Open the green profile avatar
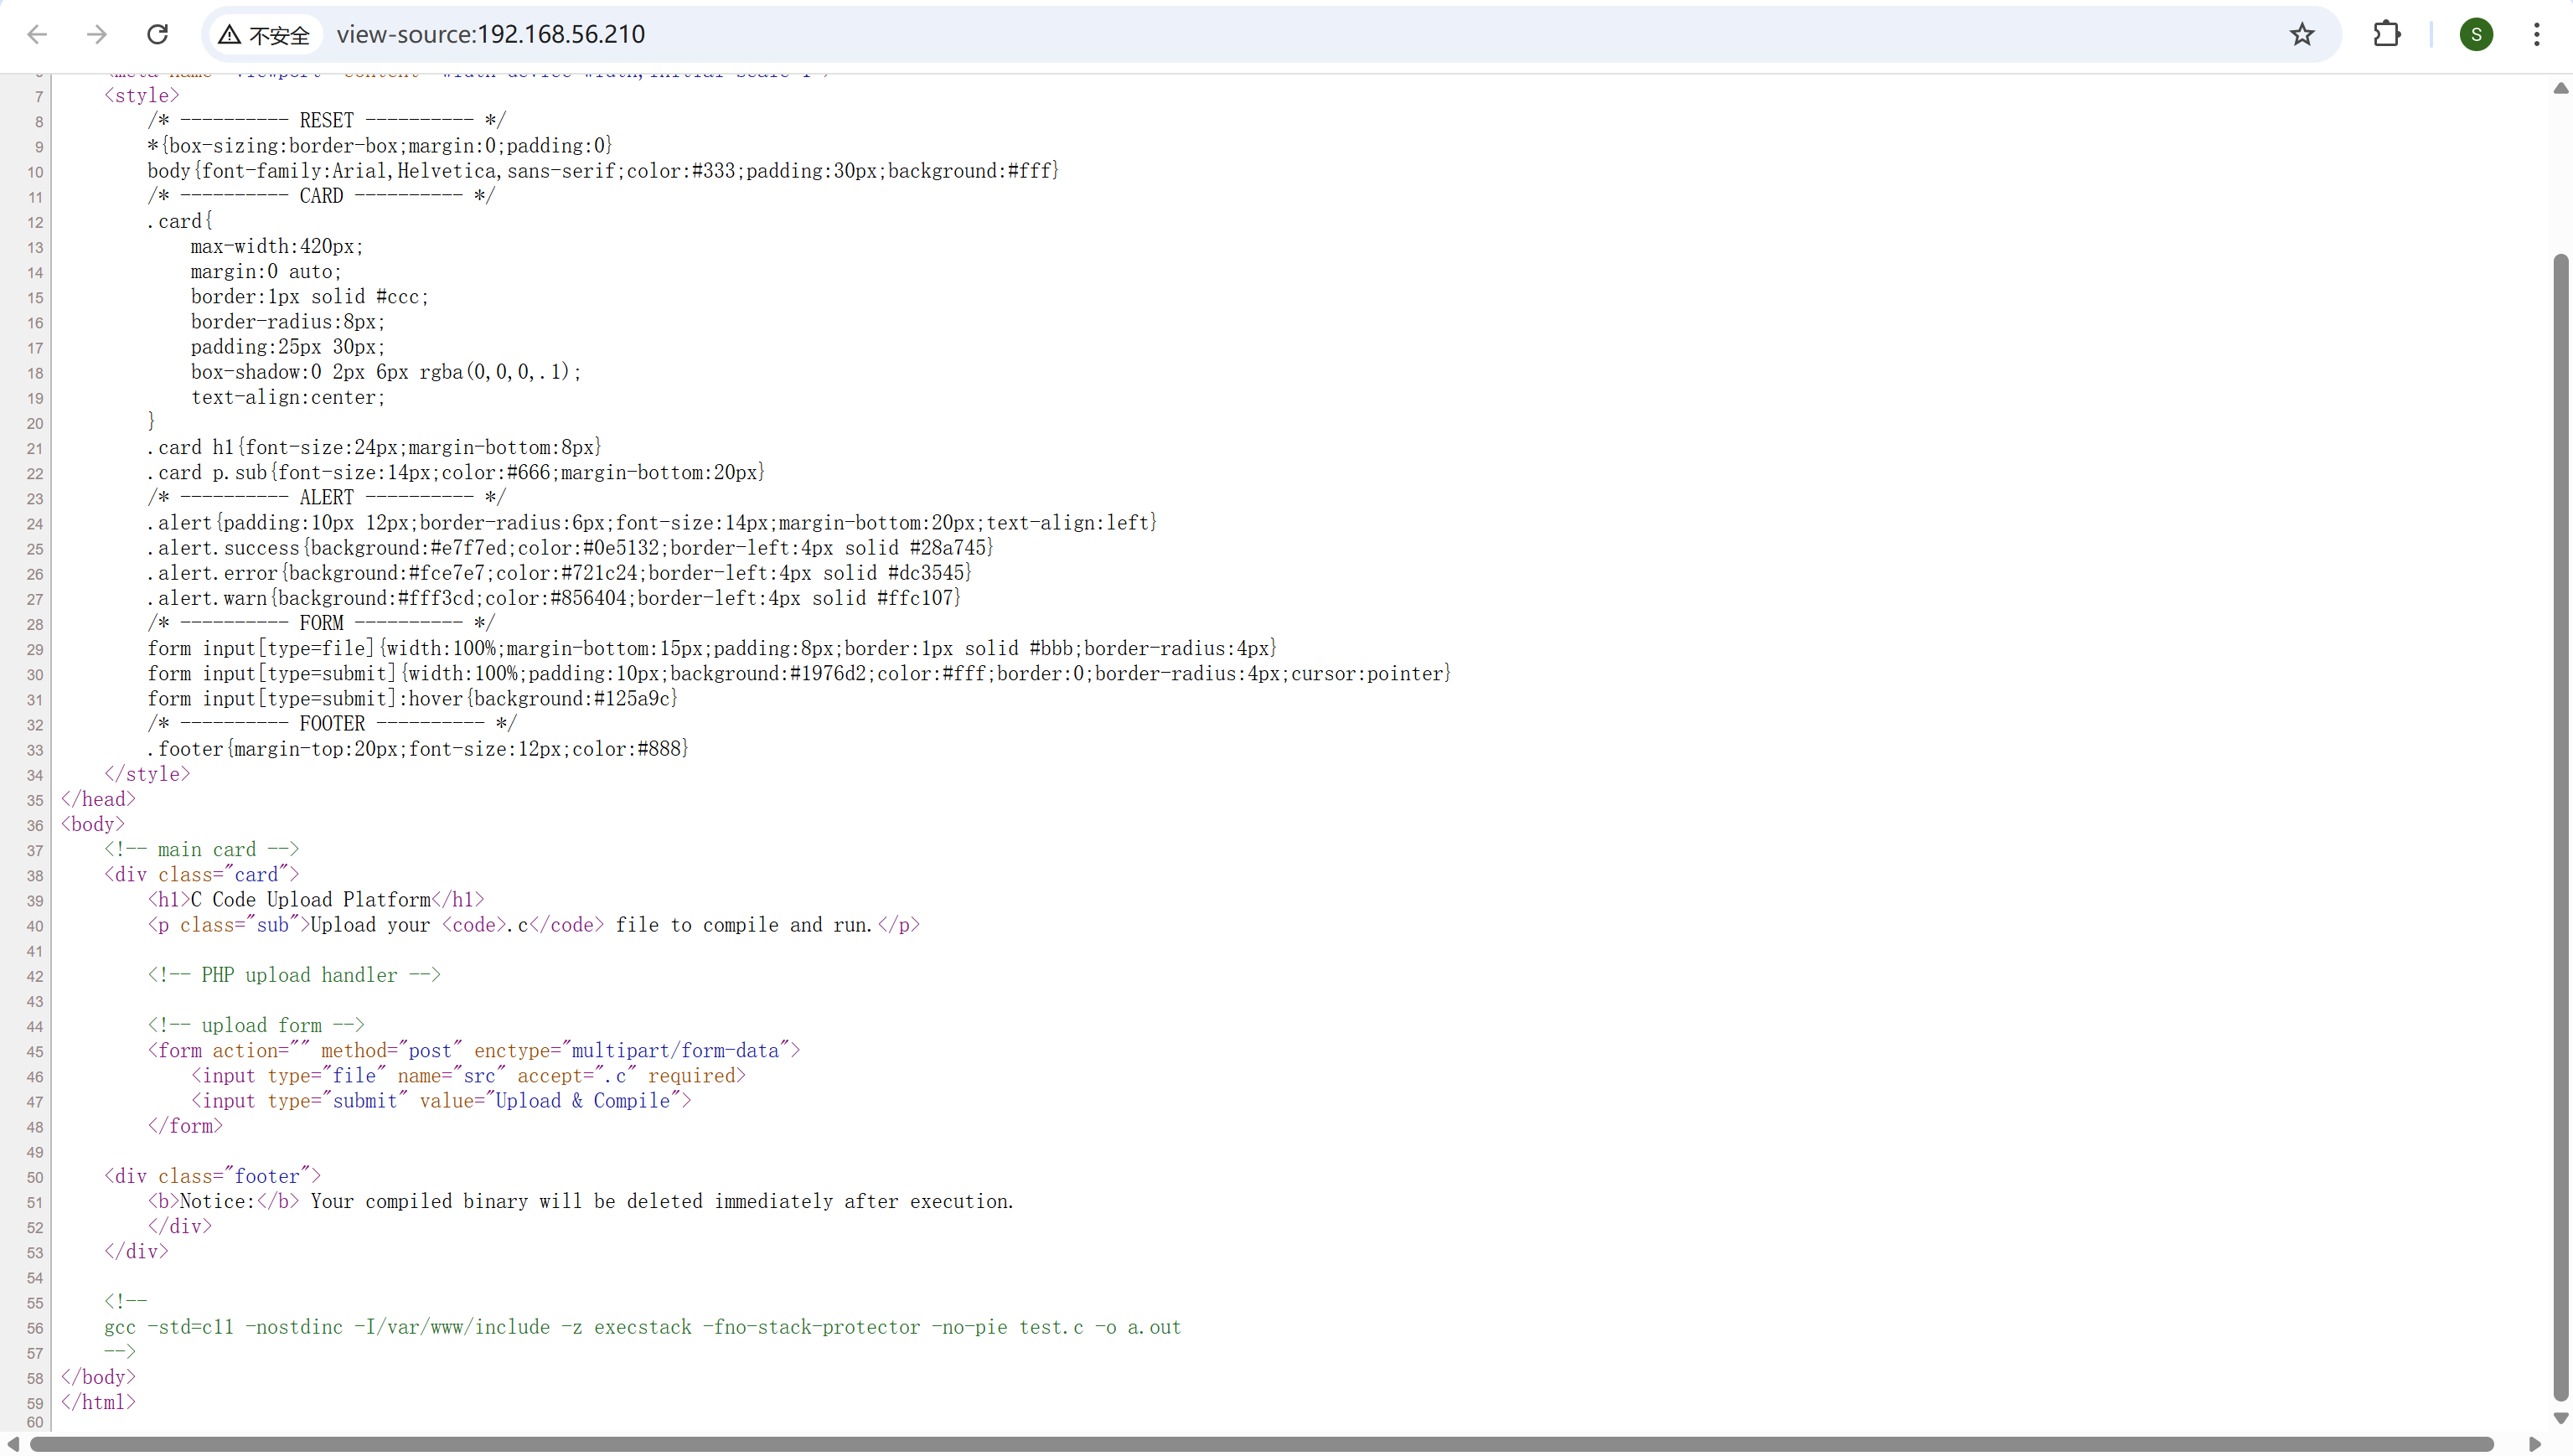The width and height of the screenshot is (2573, 1456). coord(2476,35)
